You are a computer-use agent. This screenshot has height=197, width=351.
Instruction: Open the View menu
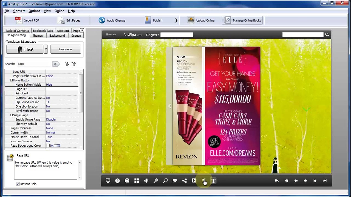click(x=47, y=11)
